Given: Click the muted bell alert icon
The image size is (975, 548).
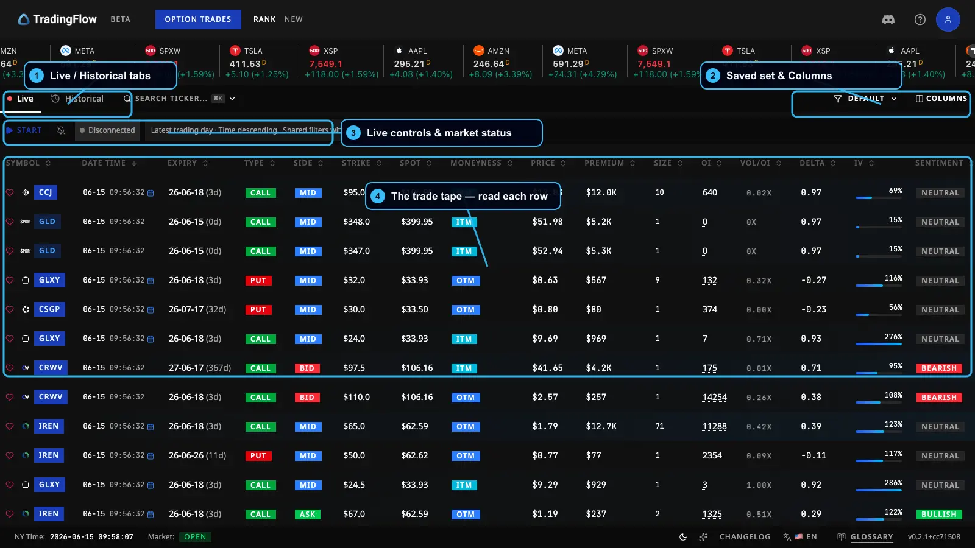Looking at the screenshot, I should point(61,130).
